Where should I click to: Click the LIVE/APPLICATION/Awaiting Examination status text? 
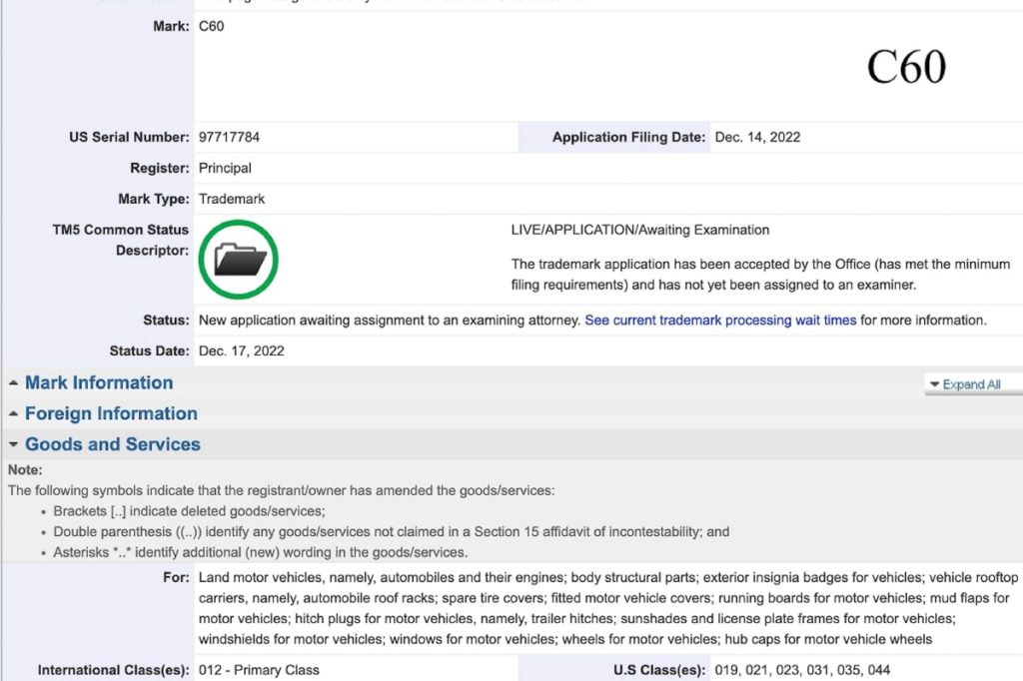(x=640, y=230)
